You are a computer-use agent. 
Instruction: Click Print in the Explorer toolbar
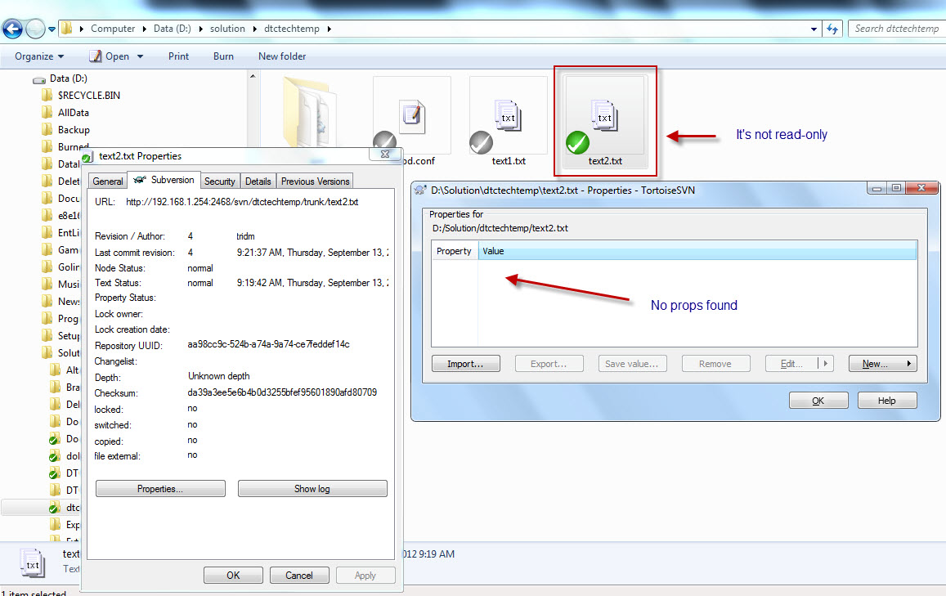(178, 56)
